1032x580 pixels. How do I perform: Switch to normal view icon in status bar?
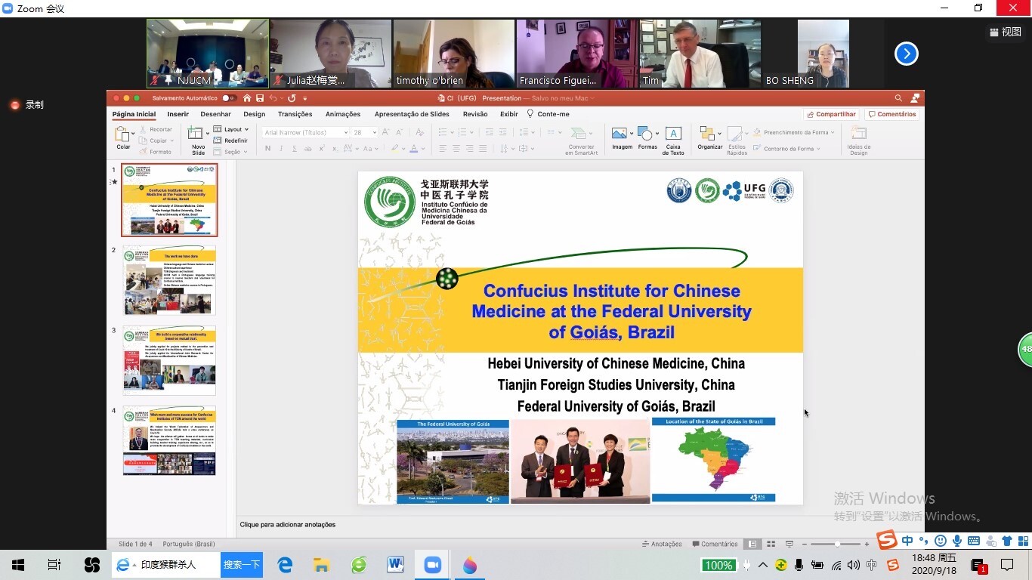752,544
